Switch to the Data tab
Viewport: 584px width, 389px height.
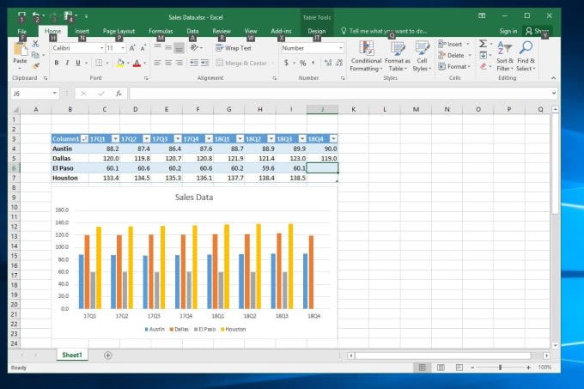click(x=192, y=31)
